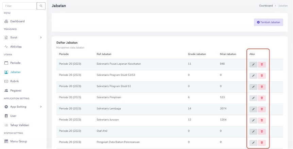Open the Dashboard menu item

17,21
